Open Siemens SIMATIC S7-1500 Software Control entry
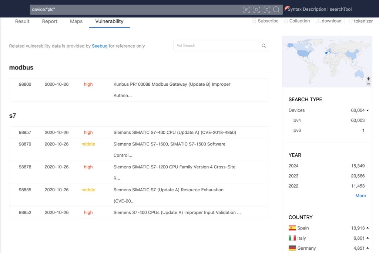 [x=169, y=150]
